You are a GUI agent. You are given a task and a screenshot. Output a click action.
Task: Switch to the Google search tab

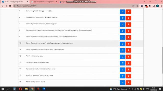pos(44,2)
